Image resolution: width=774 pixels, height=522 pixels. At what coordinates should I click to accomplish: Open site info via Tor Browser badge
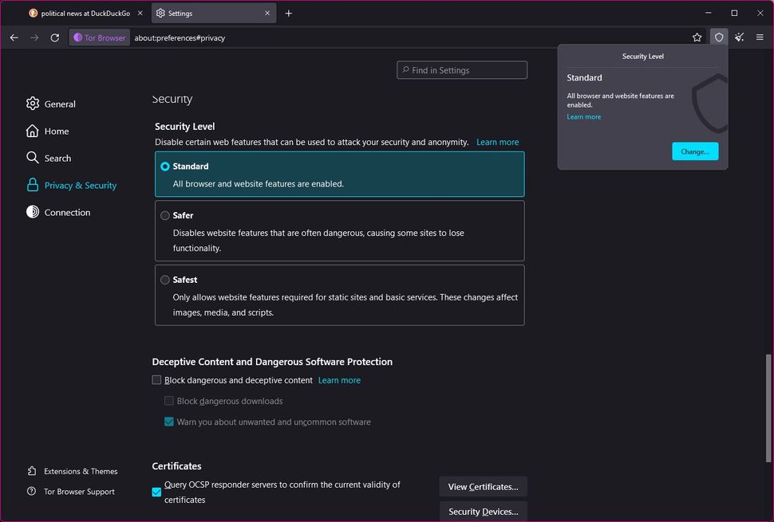tap(99, 37)
